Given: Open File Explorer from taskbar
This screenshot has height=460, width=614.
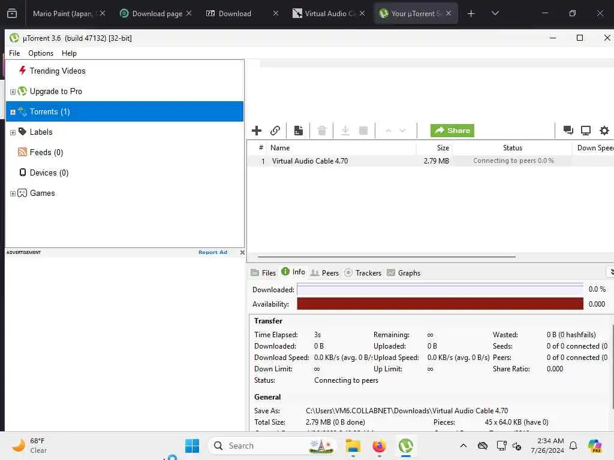Looking at the screenshot, I should tap(353, 446).
